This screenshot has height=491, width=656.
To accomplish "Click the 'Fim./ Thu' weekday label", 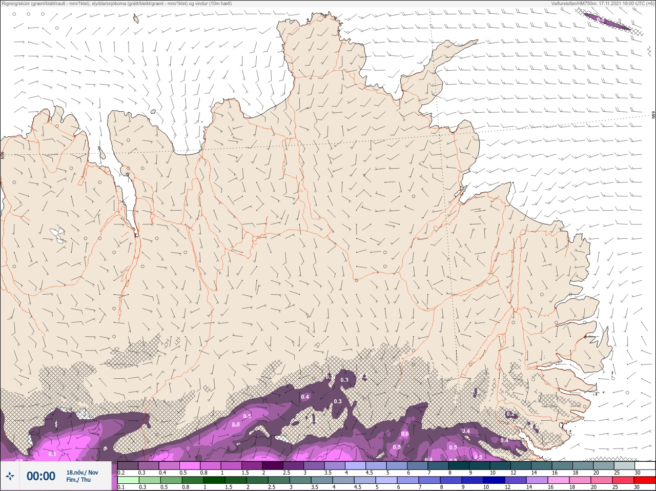I will (x=78, y=480).
